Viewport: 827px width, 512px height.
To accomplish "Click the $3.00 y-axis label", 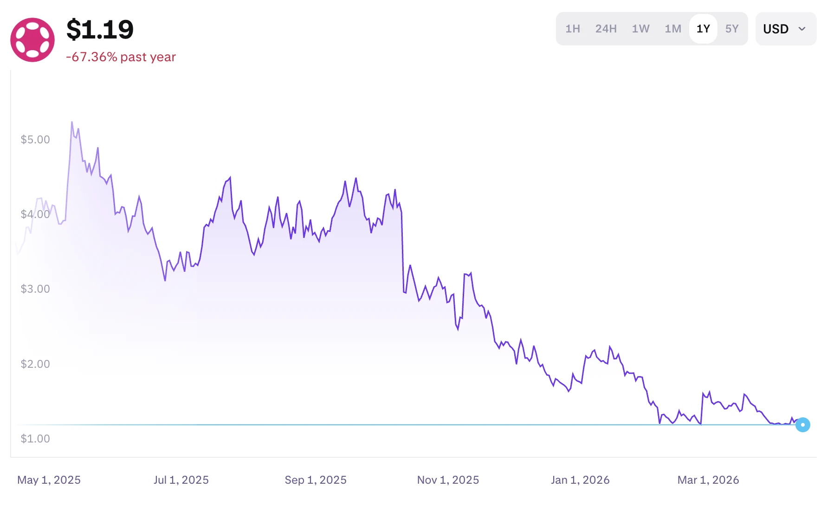I will (x=35, y=289).
